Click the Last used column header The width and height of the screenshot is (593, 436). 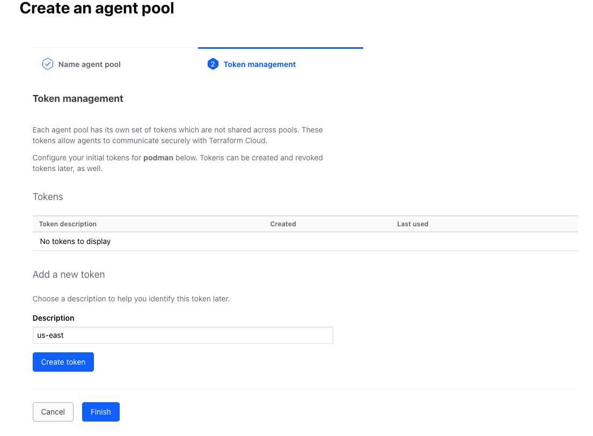pyautogui.click(x=412, y=224)
